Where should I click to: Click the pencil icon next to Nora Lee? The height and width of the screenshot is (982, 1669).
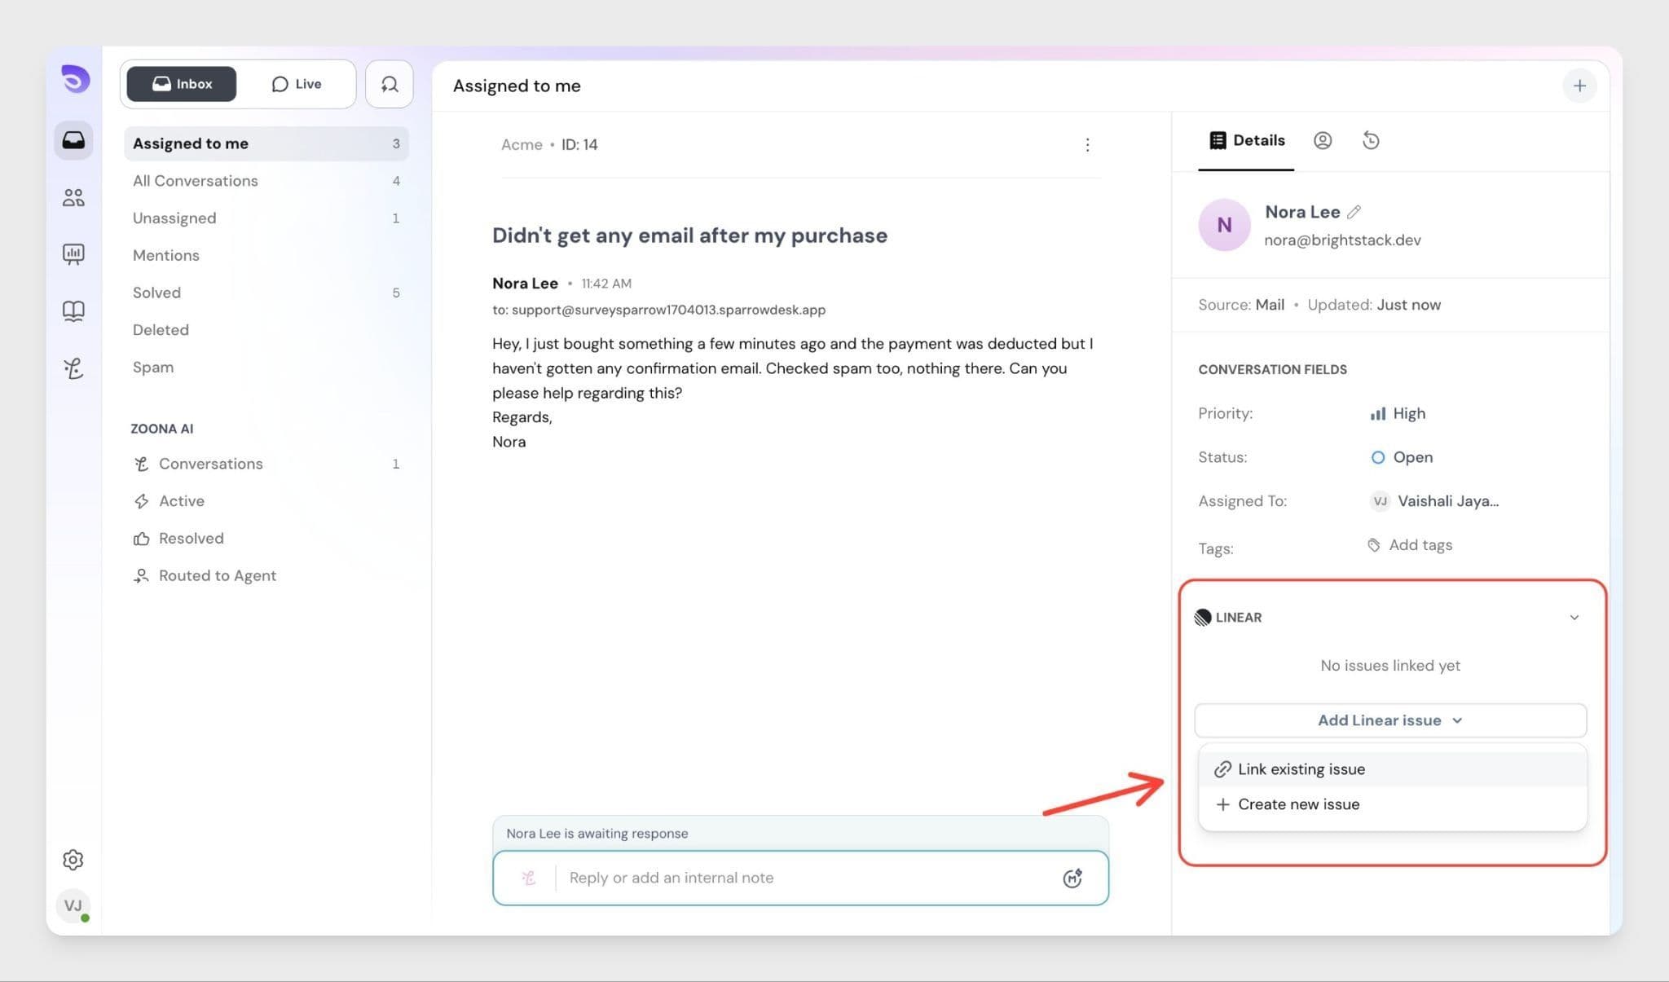(x=1354, y=212)
